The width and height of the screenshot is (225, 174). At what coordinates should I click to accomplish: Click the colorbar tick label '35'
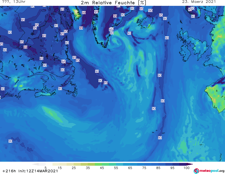[x=88, y=168]
